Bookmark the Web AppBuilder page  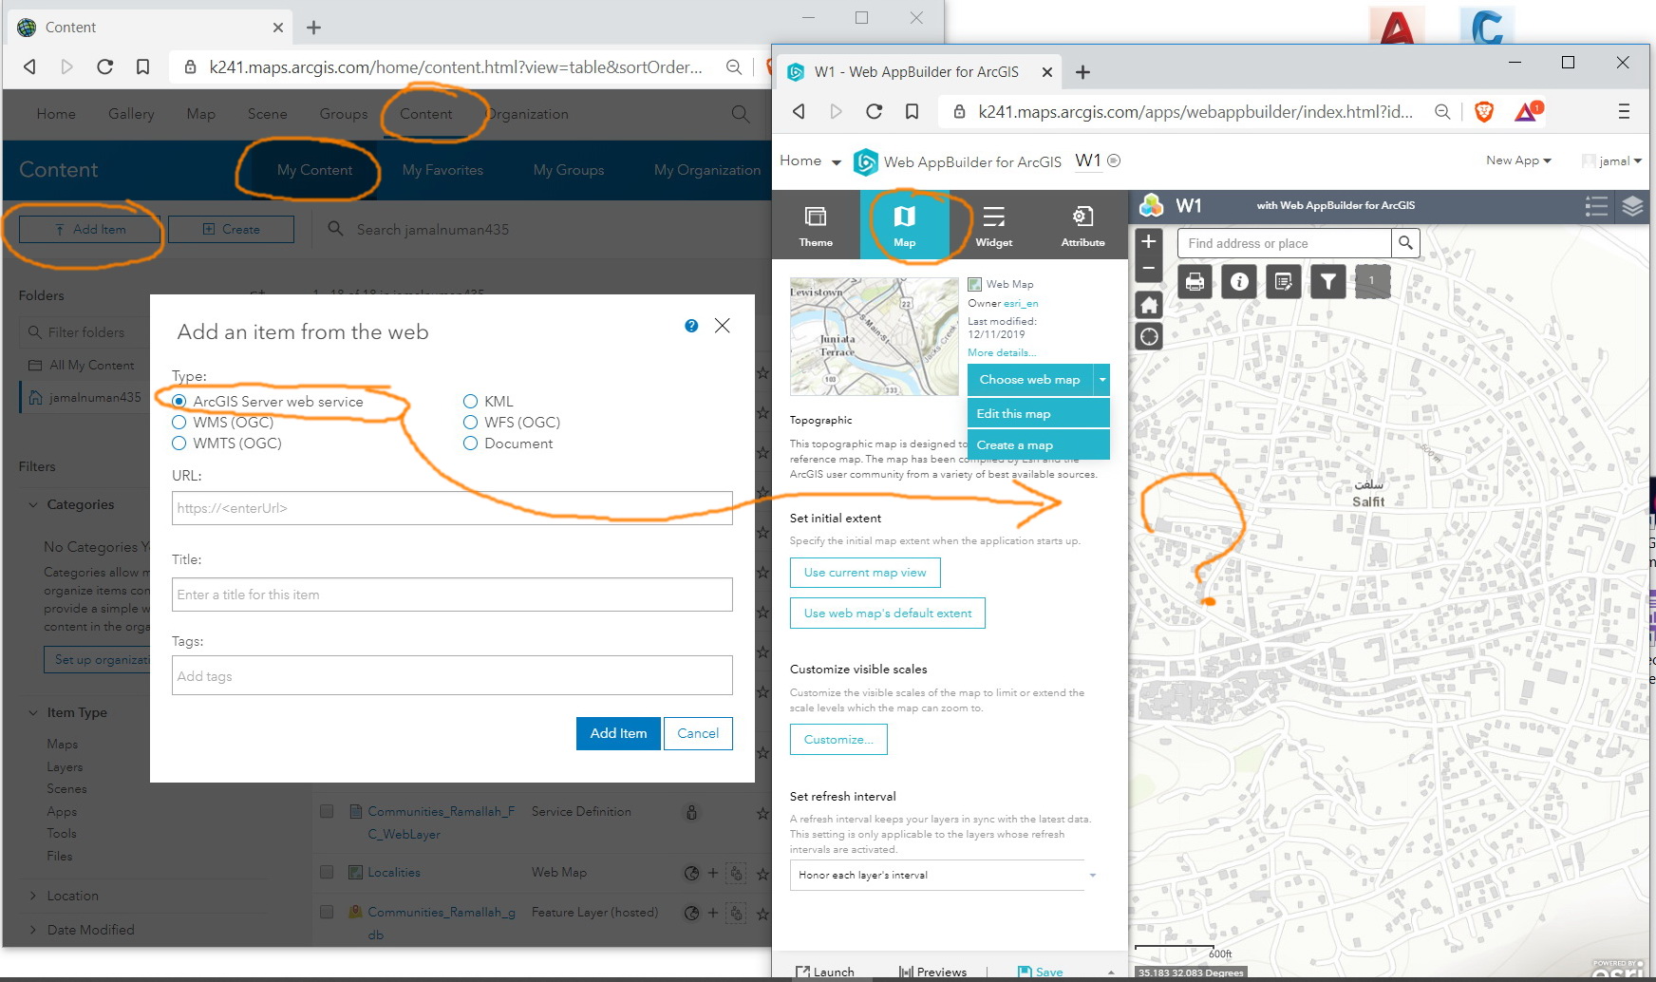pos(912,112)
